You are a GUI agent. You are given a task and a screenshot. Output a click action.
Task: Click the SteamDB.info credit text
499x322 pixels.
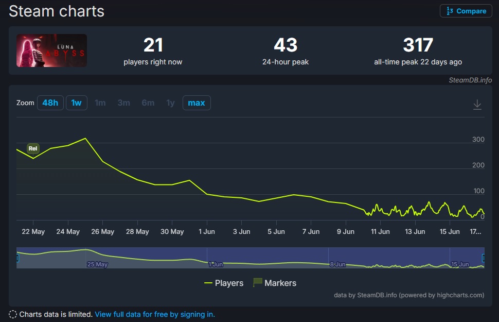[x=470, y=80]
